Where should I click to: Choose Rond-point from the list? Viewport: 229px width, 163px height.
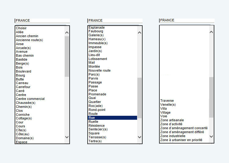[x=97, y=110]
